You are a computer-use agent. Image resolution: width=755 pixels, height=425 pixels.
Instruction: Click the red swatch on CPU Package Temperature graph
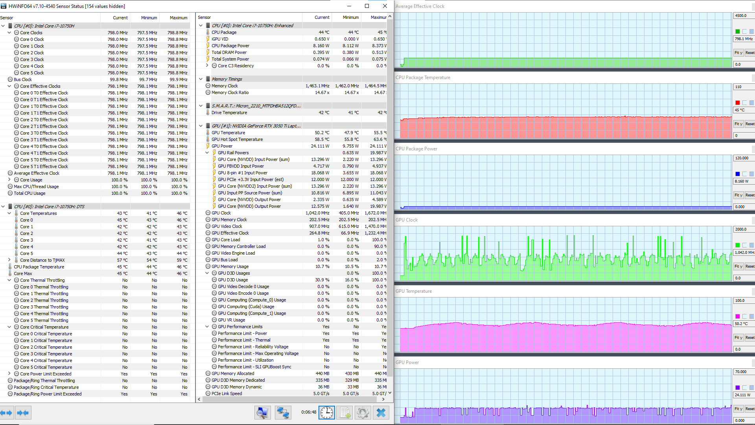[737, 103]
